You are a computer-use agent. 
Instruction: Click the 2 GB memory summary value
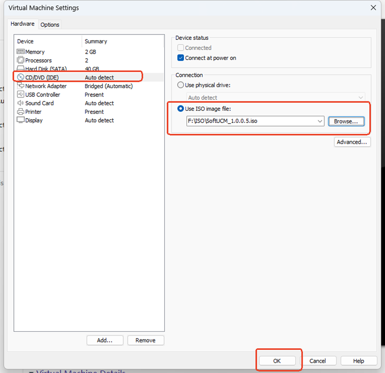coord(91,52)
